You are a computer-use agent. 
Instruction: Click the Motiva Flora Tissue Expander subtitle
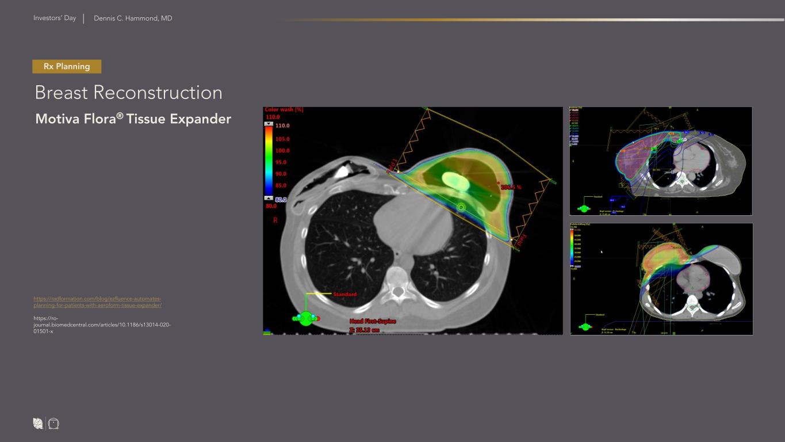133,119
